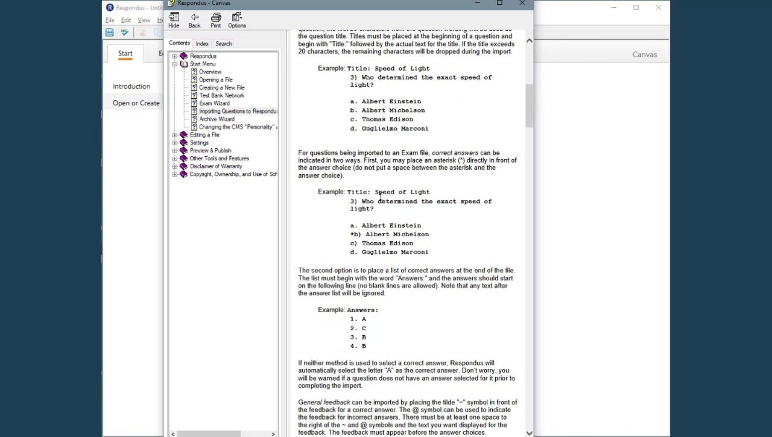The width and height of the screenshot is (772, 437).
Task: Open the Archive Wizard help topic
Action: 217,119
